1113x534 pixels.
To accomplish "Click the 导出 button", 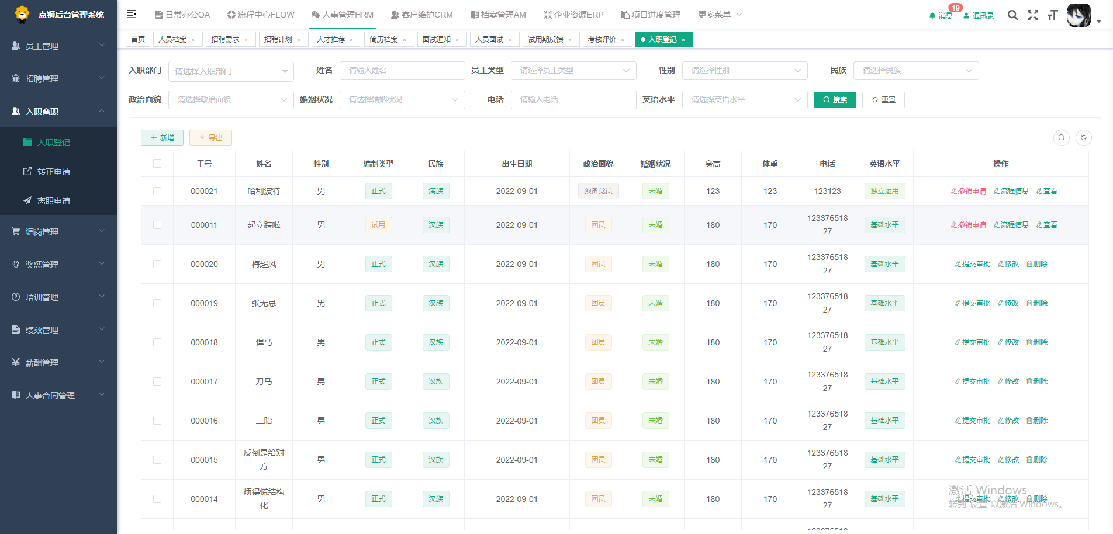I will [210, 138].
